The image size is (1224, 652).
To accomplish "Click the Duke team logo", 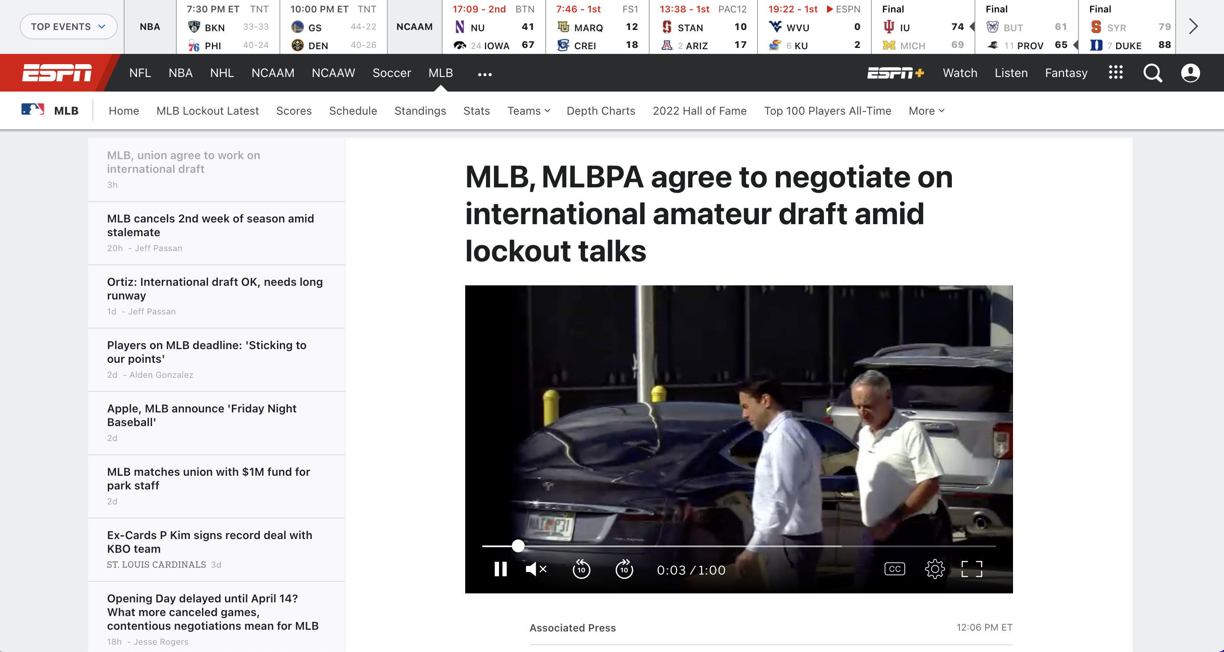I will 1096,45.
